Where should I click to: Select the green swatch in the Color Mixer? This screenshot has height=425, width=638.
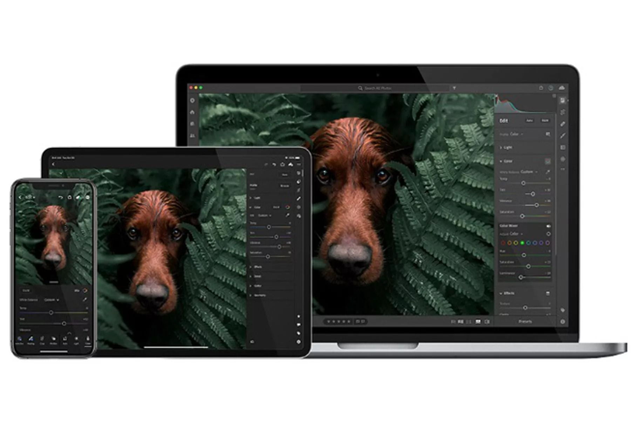(523, 243)
